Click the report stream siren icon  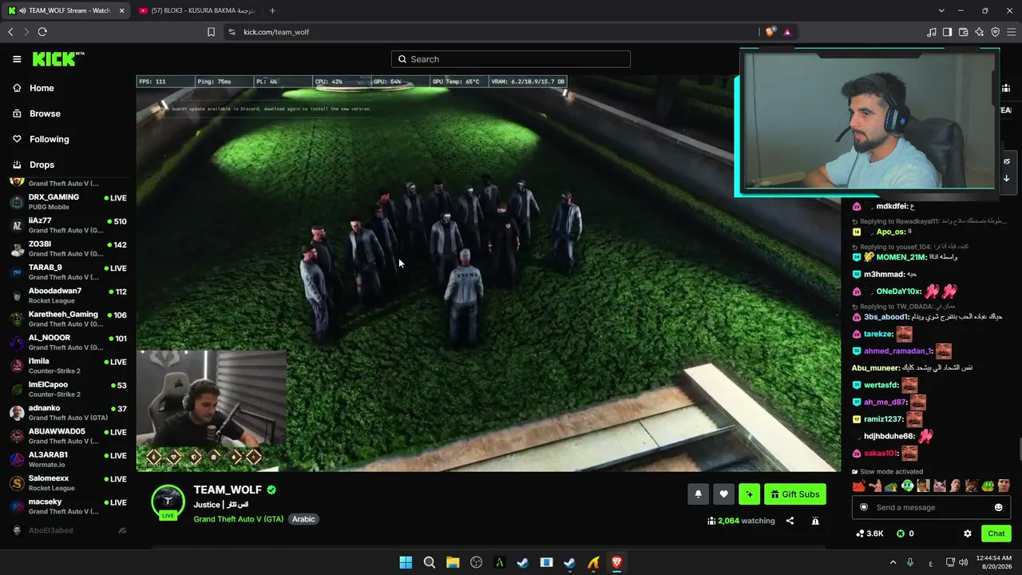pyautogui.click(x=815, y=521)
